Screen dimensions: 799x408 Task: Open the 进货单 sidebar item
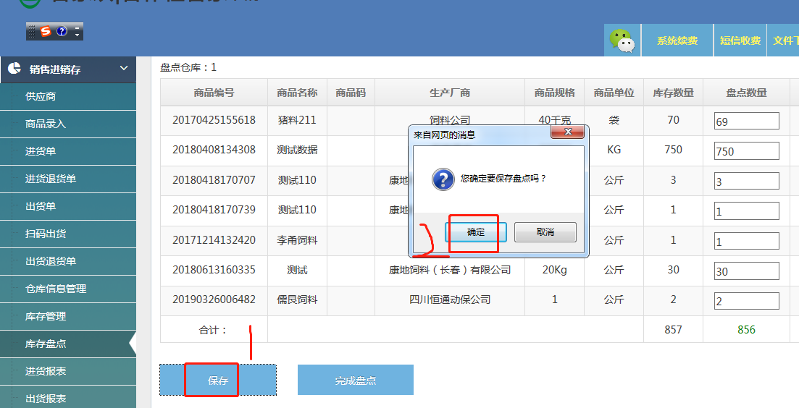(68, 152)
